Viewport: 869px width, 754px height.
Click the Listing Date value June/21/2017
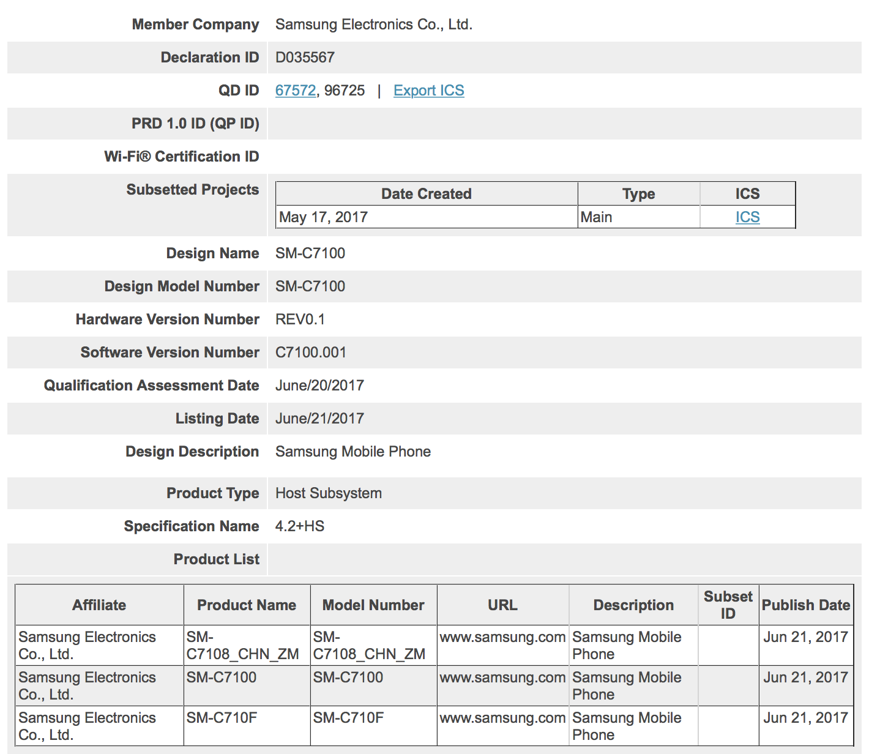(x=319, y=419)
